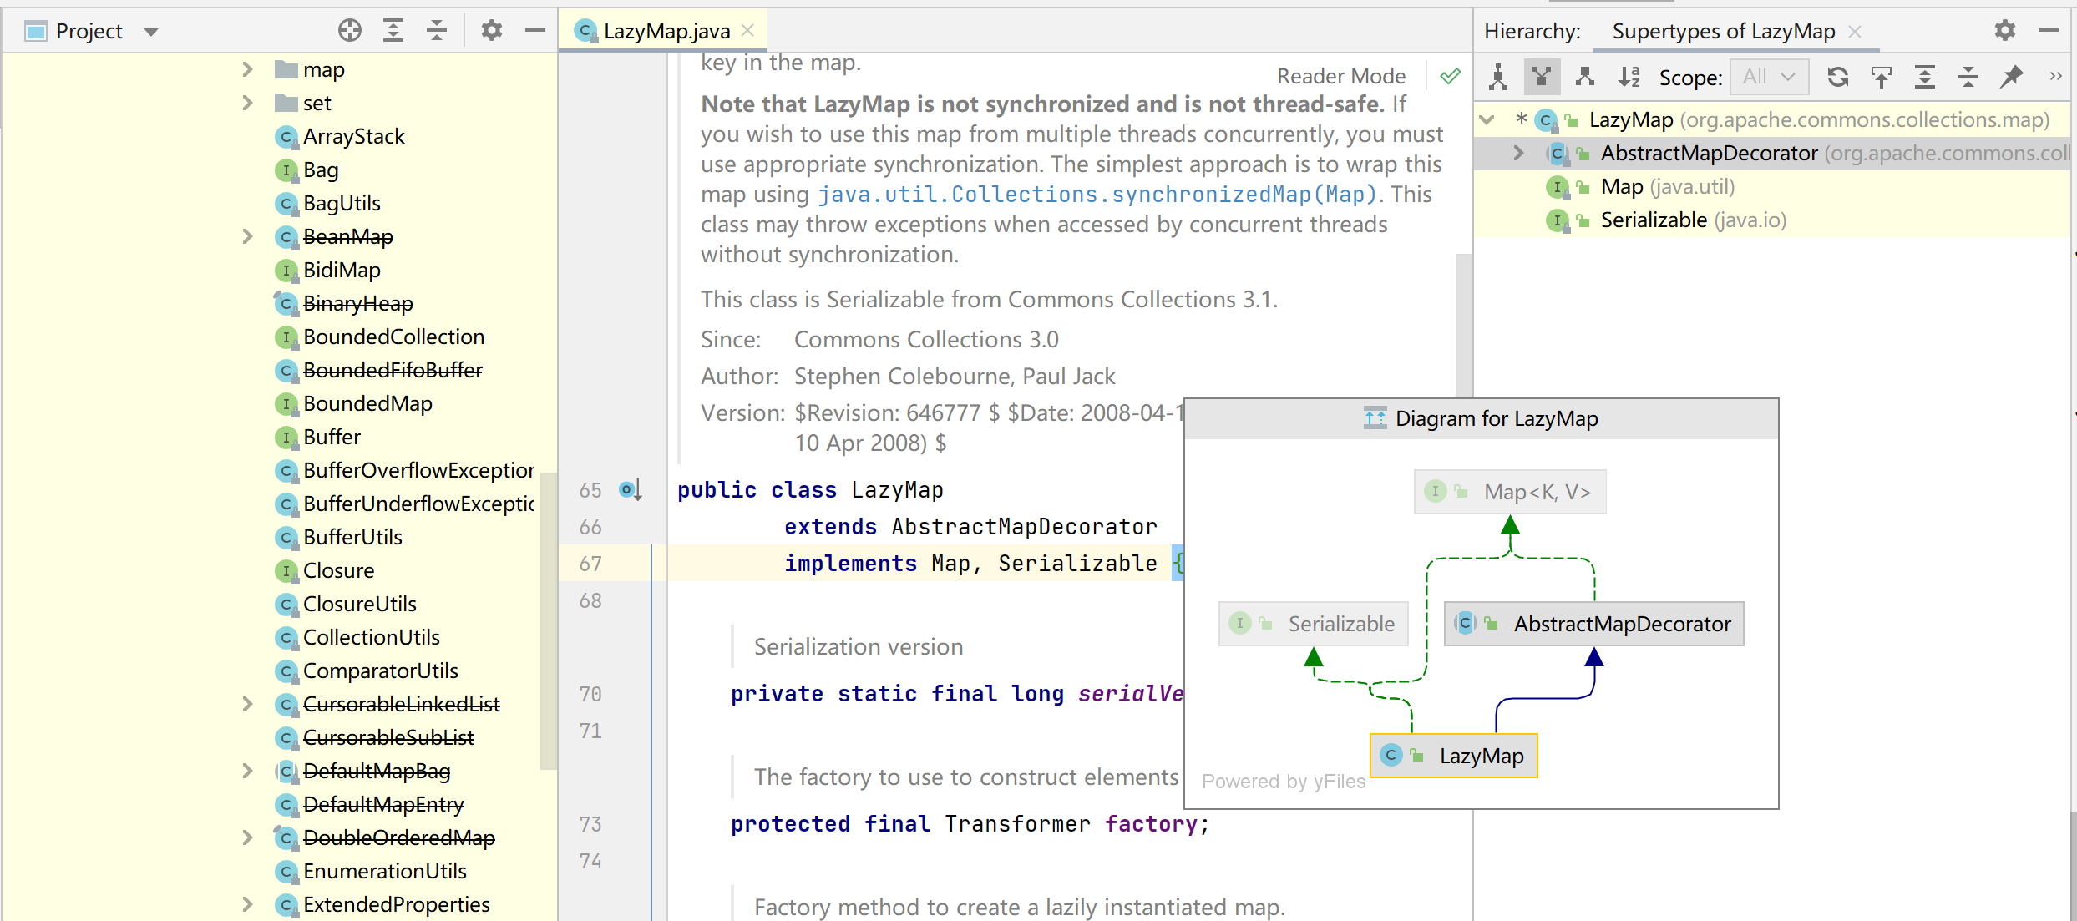Open Project panel options gear
The width and height of the screenshot is (2077, 921).
point(492,31)
